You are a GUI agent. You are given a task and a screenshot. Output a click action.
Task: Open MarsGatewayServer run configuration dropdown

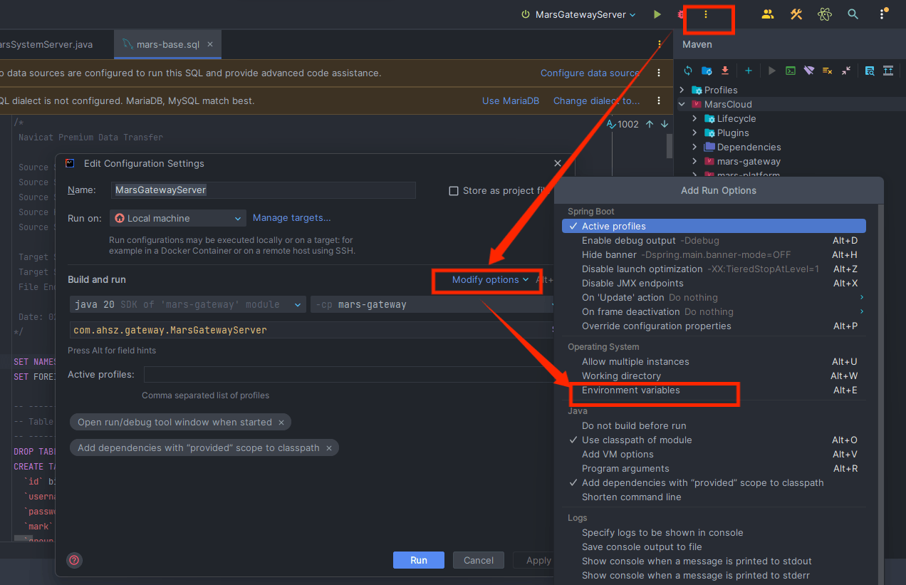(579, 14)
